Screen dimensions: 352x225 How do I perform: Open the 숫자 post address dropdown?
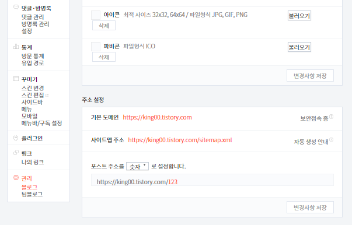137,166
